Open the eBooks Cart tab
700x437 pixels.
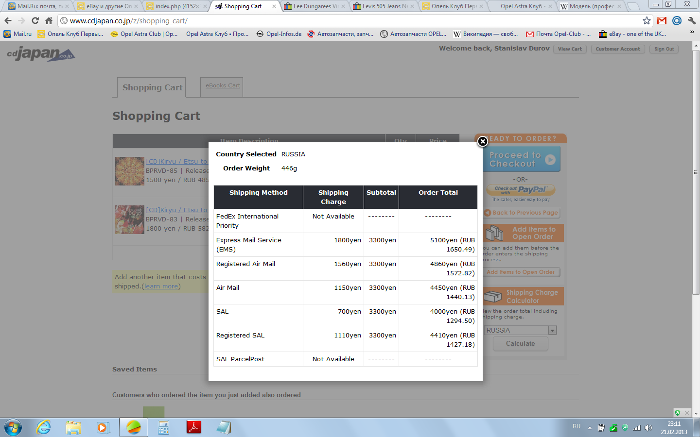coord(222,85)
